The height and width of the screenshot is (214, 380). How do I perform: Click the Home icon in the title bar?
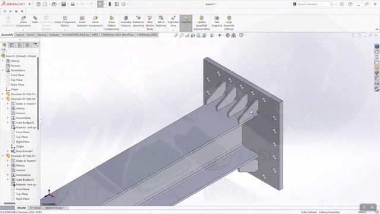[38, 4]
